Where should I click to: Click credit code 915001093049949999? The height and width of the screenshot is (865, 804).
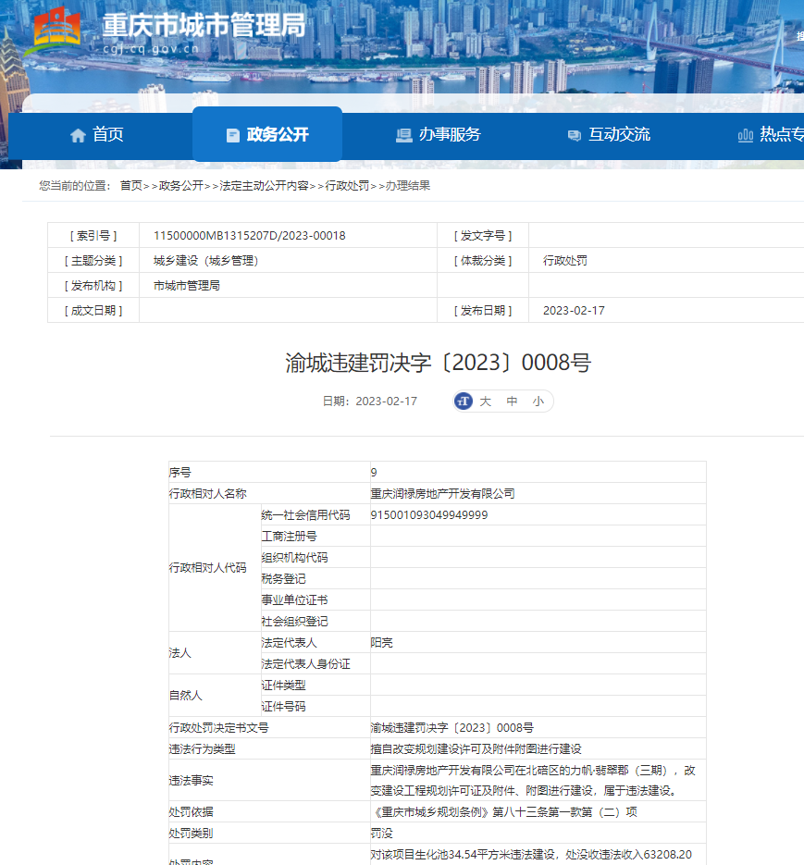tap(428, 514)
